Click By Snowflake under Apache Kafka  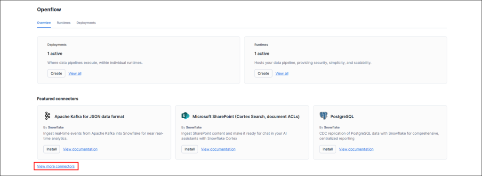54,127
